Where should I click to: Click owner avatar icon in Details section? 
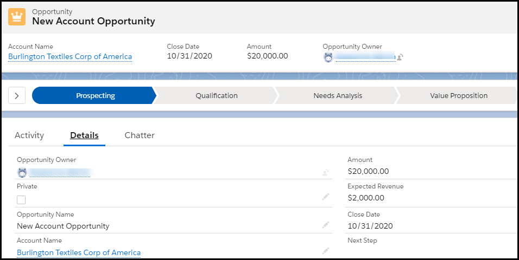point(22,173)
